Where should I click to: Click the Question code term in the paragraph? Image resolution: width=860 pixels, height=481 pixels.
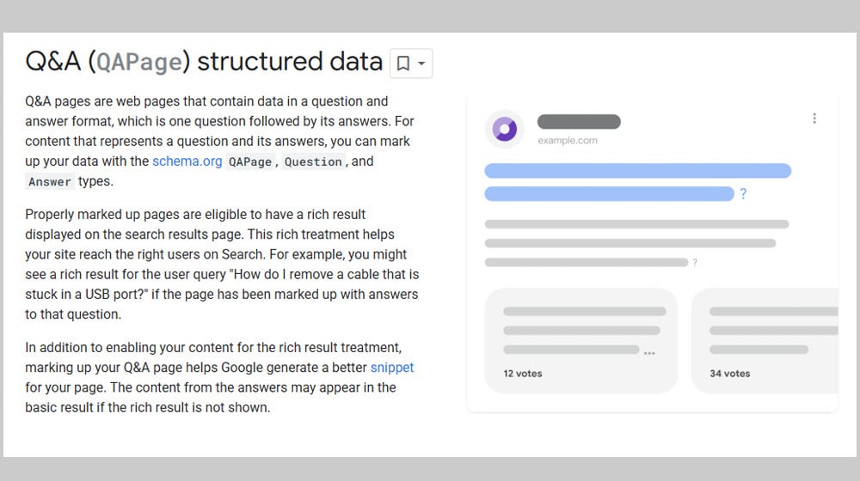[x=314, y=161]
